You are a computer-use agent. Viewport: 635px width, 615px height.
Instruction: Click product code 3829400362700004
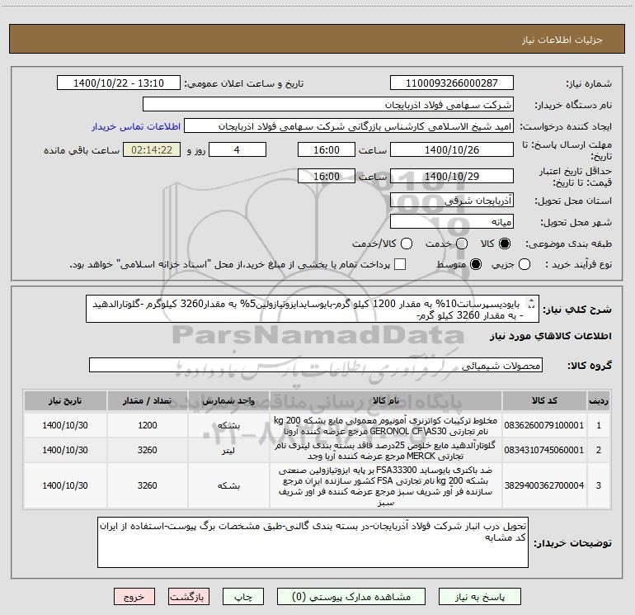tap(544, 485)
